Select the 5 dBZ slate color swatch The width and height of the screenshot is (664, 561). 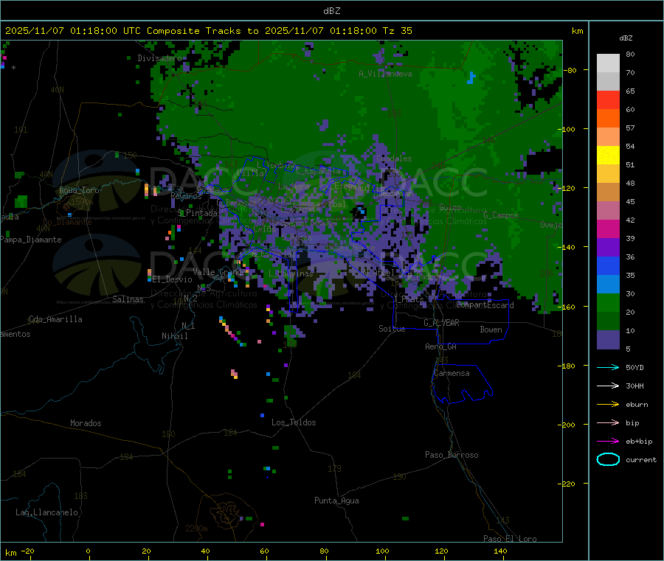[608, 340]
